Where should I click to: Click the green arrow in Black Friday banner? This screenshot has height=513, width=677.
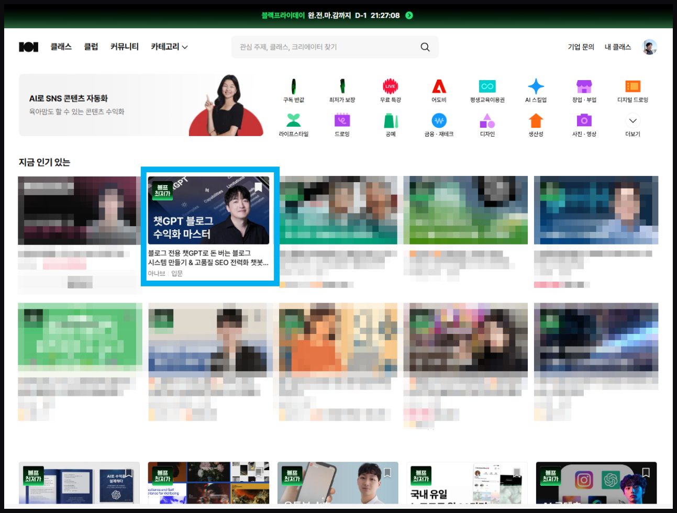click(409, 15)
